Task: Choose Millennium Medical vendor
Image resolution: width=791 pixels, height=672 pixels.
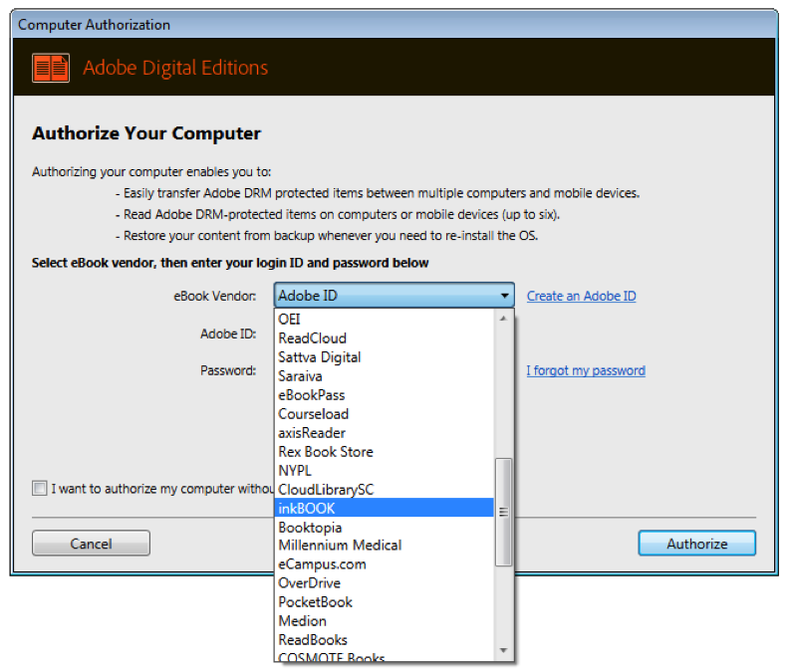Action: [385, 546]
